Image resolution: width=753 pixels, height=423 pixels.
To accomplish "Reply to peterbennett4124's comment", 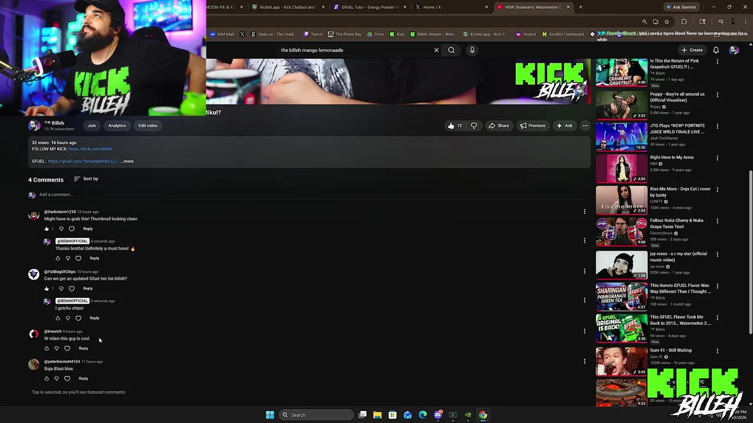I will (84, 378).
